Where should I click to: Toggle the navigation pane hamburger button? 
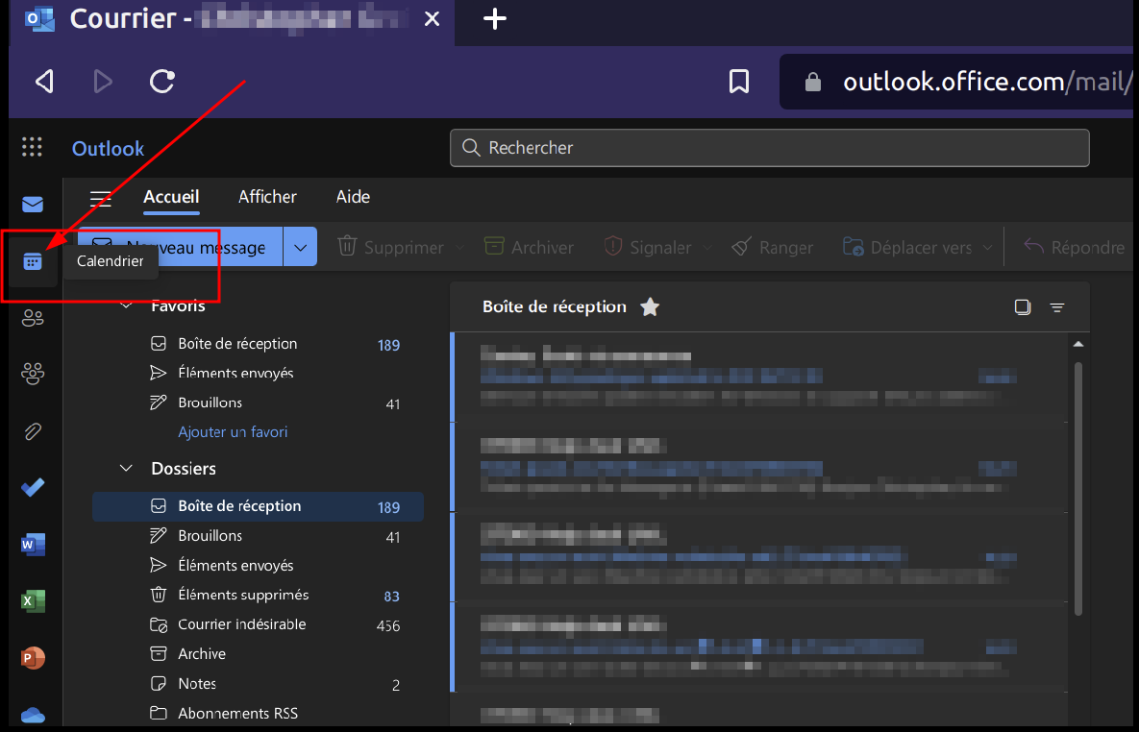click(x=100, y=198)
